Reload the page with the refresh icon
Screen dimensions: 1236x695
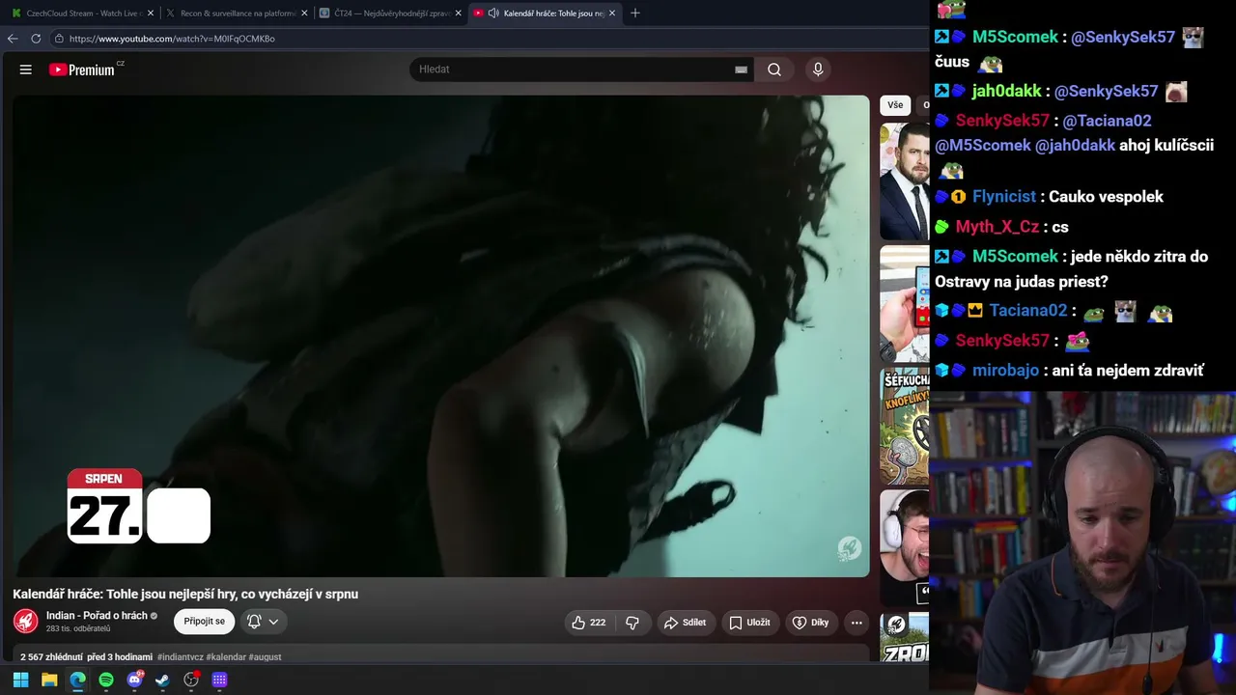pos(36,39)
